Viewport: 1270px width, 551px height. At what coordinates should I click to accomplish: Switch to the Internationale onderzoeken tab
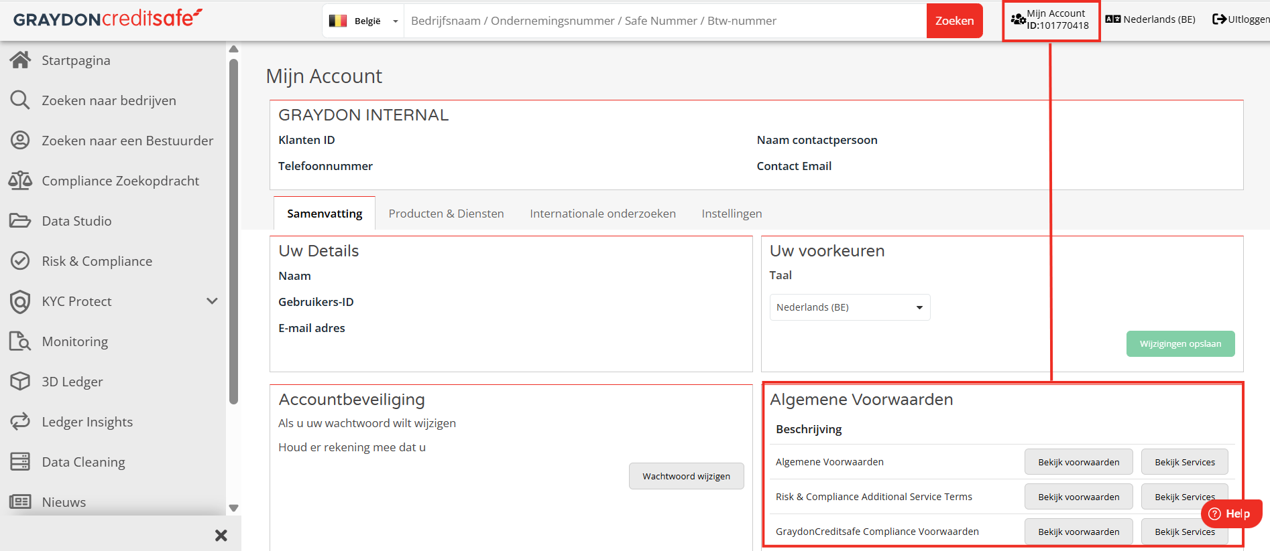click(x=603, y=214)
